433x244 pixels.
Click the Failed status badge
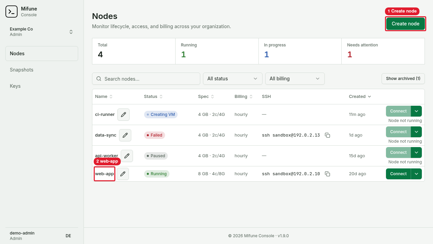click(154, 135)
